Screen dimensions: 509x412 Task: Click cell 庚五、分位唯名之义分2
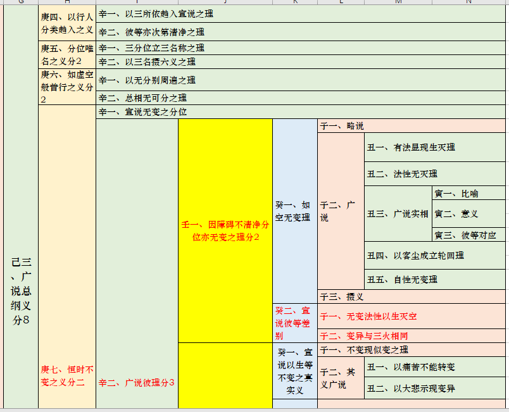[x=67, y=55]
